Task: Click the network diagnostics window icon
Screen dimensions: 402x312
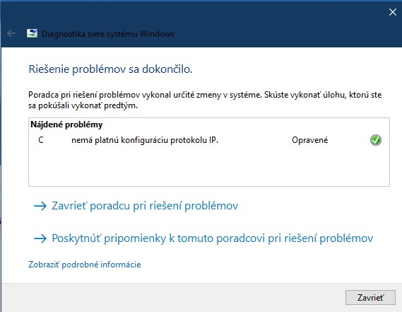Action: click(32, 33)
